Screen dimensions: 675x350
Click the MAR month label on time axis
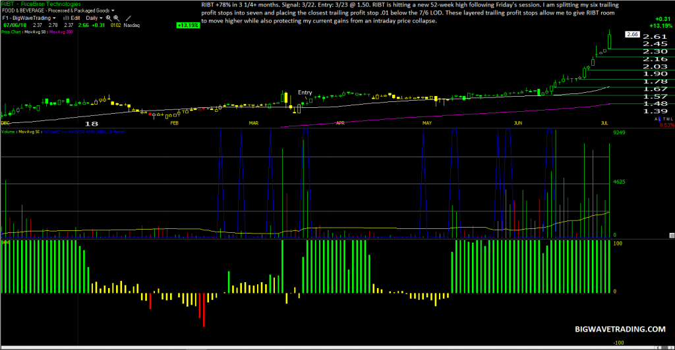[254, 123]
